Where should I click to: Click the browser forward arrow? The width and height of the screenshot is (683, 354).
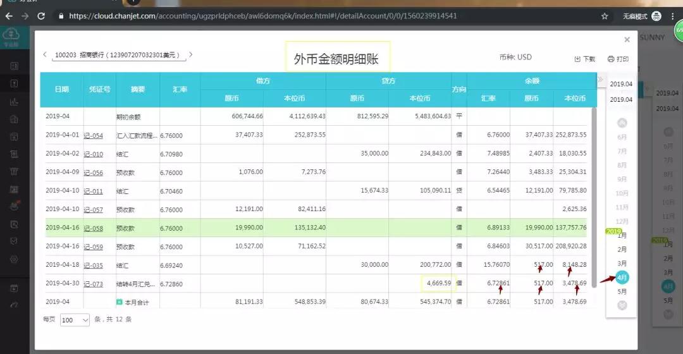click(x=25, y=16)
